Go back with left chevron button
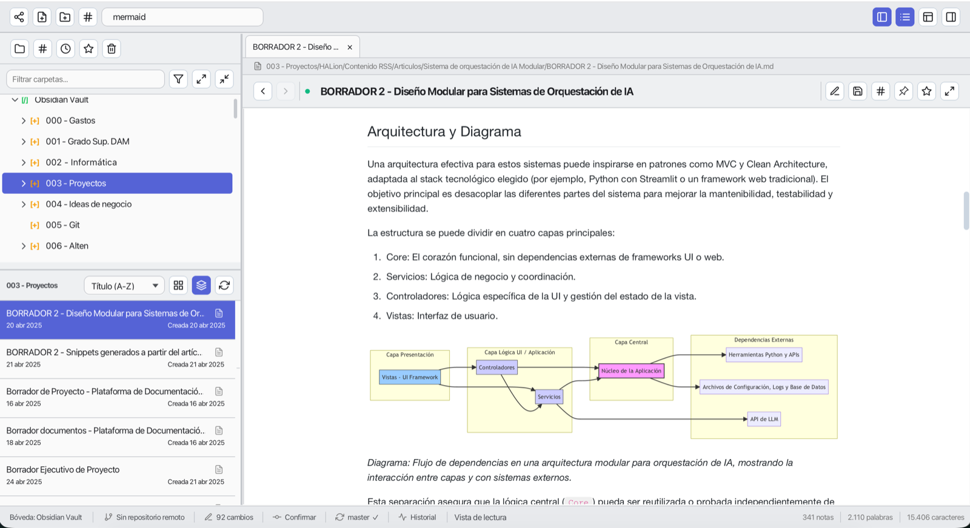The image size is (970, 528). coord(263,91)
